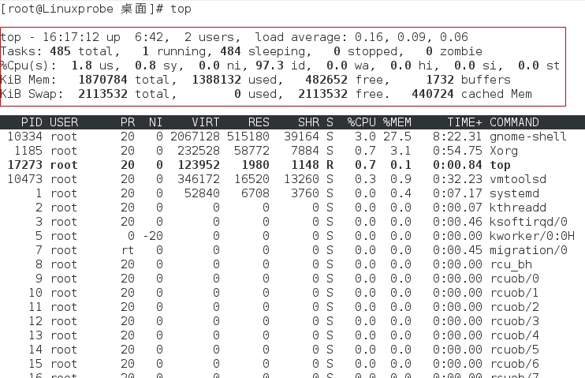
Task: Click the 97.3 id CPU value
Action: [x=270, y=65]
